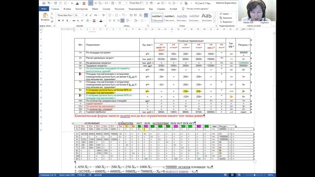This screenshot has height=177, width=315.
Task: Apply subscript formatting
Action: pos(78,21)
